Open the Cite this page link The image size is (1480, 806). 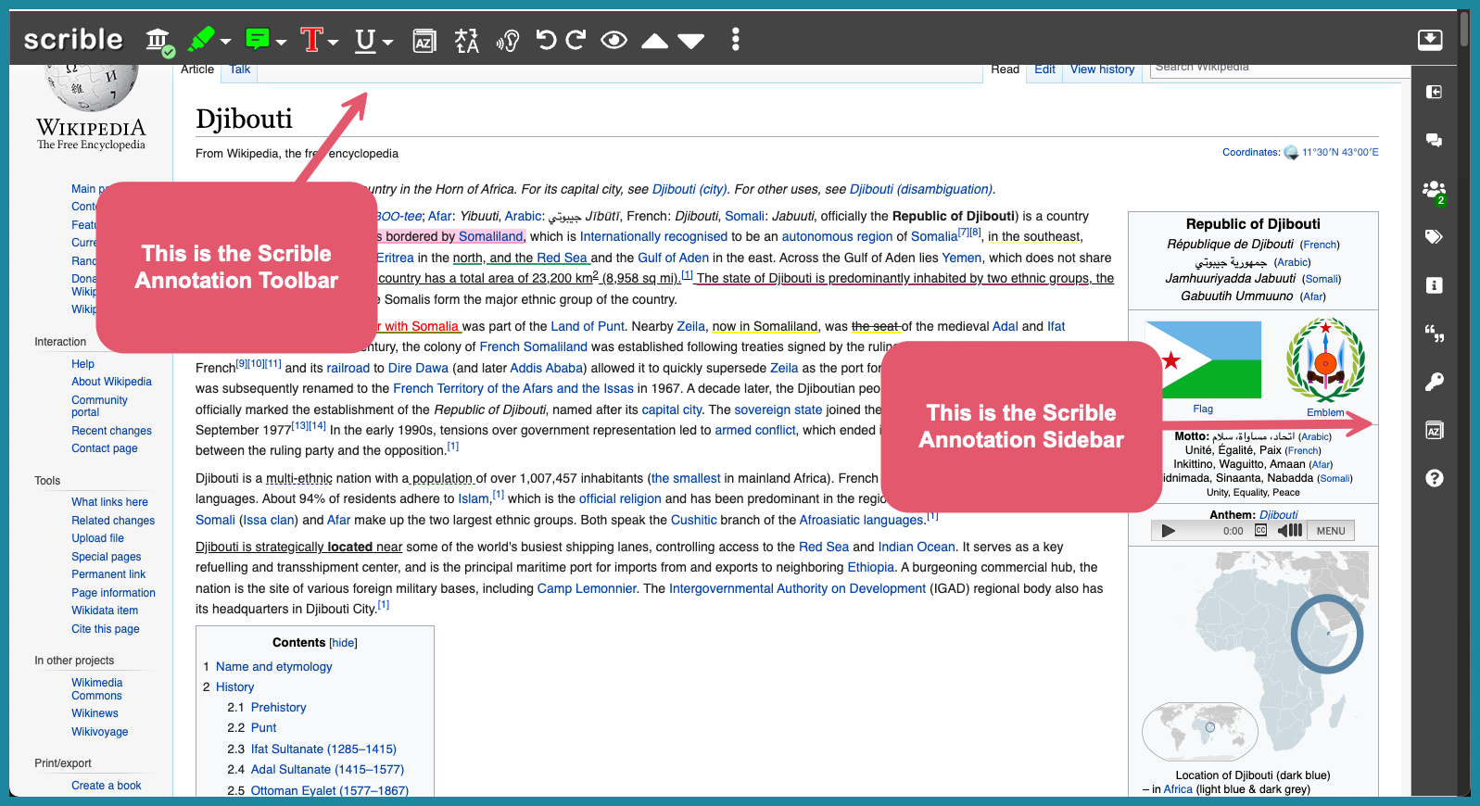tap(105, 629)
